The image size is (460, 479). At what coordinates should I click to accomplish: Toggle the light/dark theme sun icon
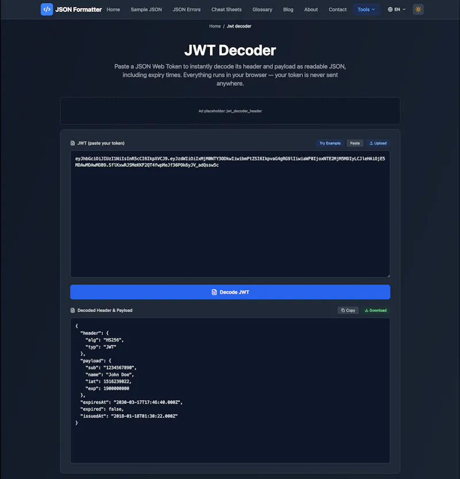click(x=418, y=9)
